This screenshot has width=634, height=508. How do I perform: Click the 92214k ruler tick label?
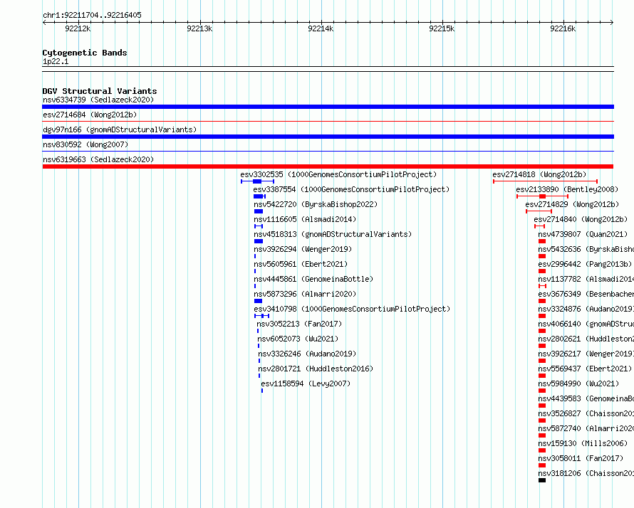[321, 28]
